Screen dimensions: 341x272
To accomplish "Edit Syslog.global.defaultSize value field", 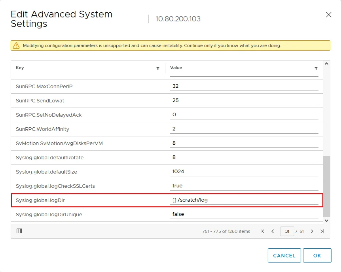I will click(244, 172).
